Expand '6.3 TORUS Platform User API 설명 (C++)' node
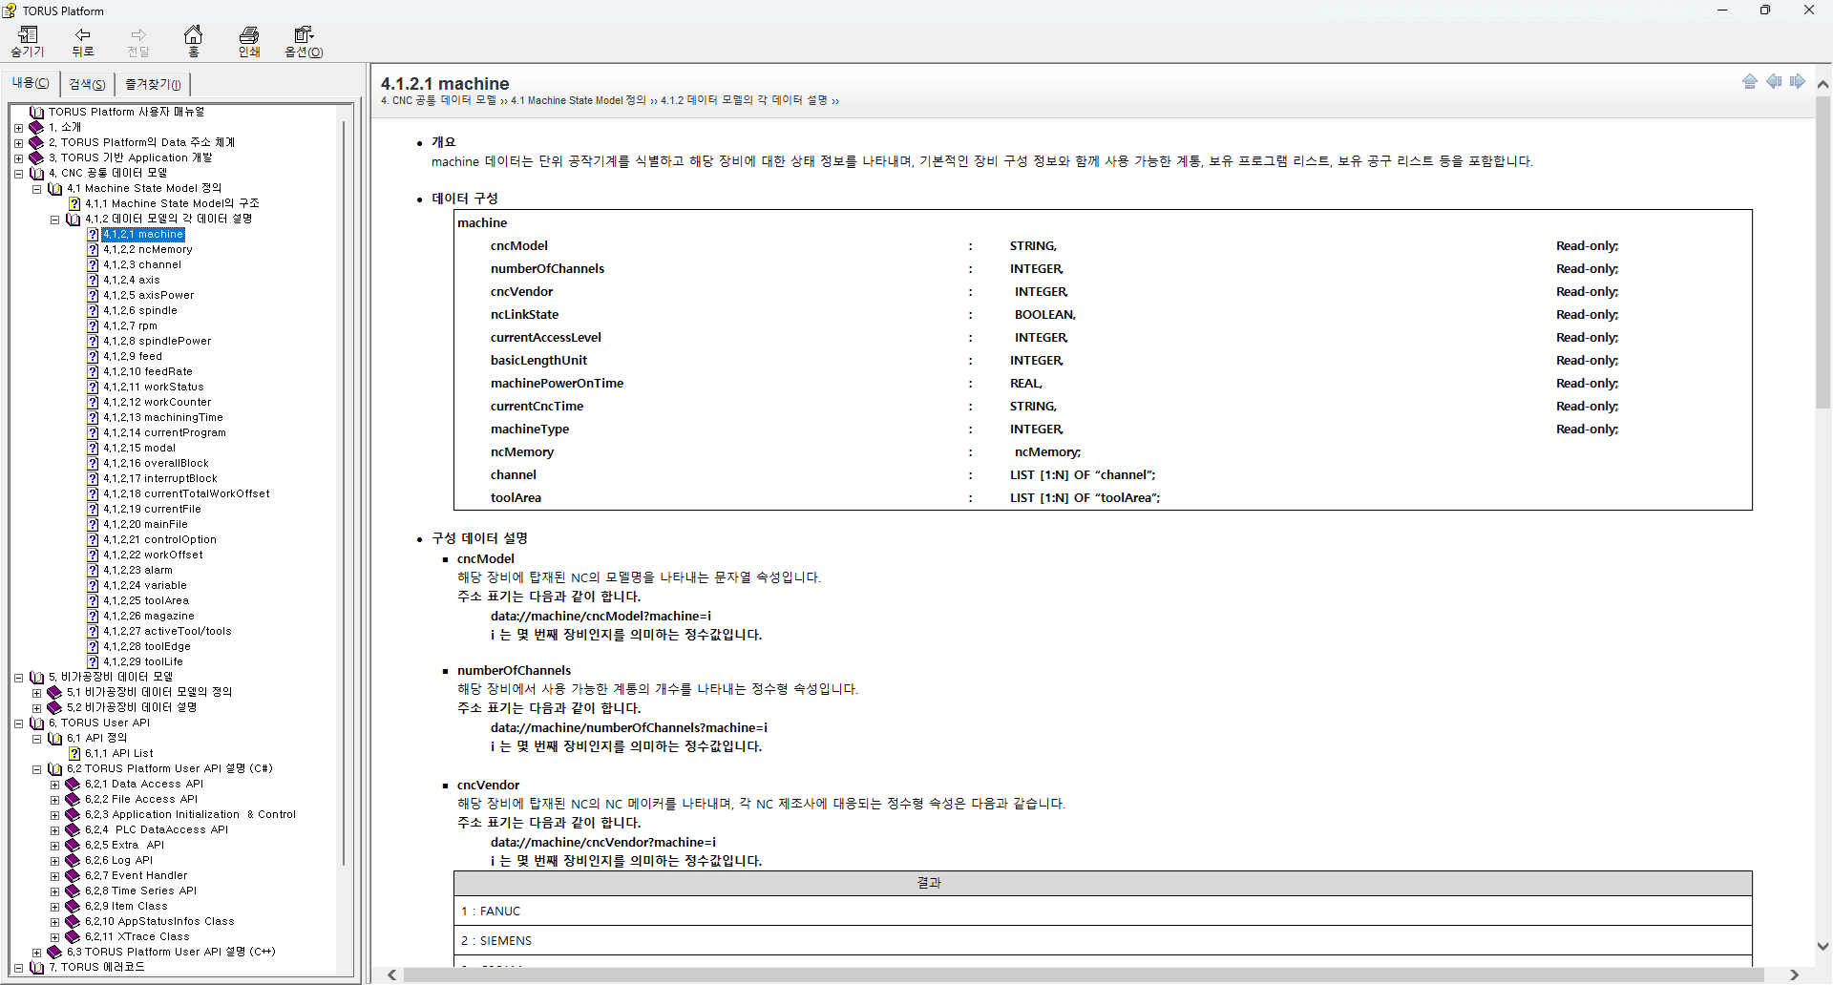The image size is (1833, 985). tap(36, 953)
